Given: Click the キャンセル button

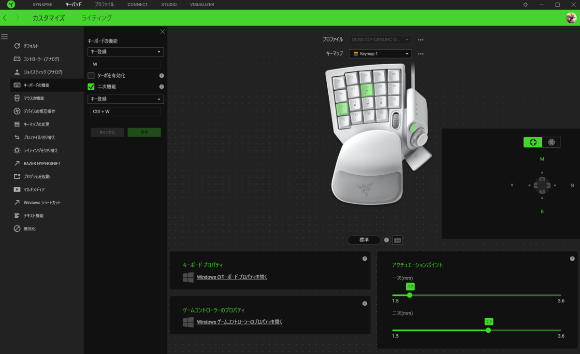Looking at the screenshot, I should pos(107,132).
